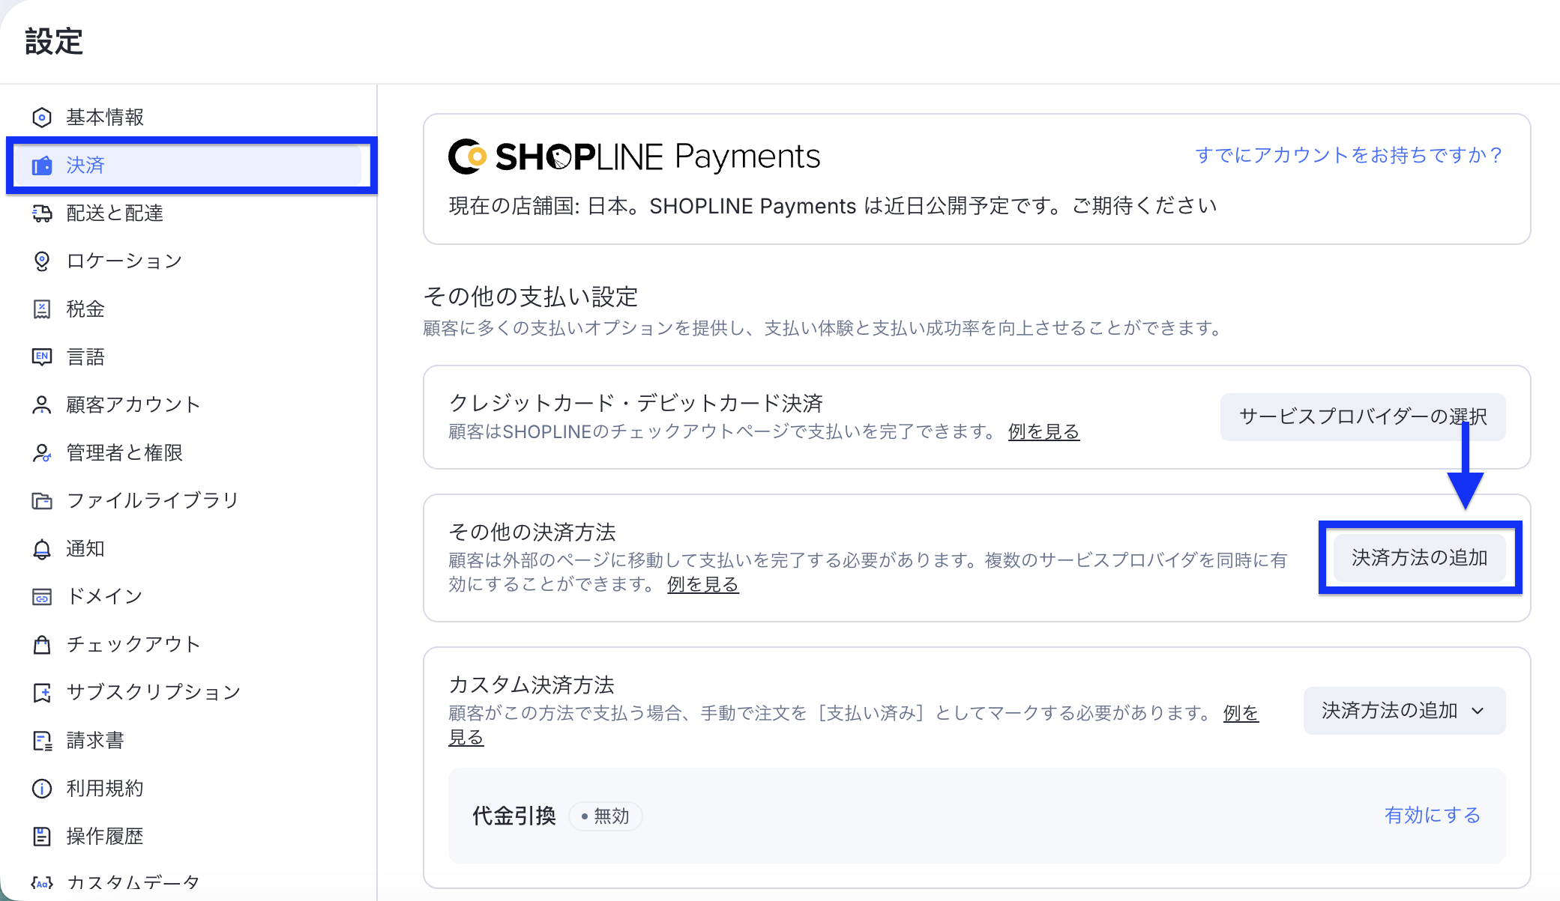Screen dimensions: 1560x901
Task: Click the 基本情報 hexagon icon in the sidebar
Action: pos(42,118)
